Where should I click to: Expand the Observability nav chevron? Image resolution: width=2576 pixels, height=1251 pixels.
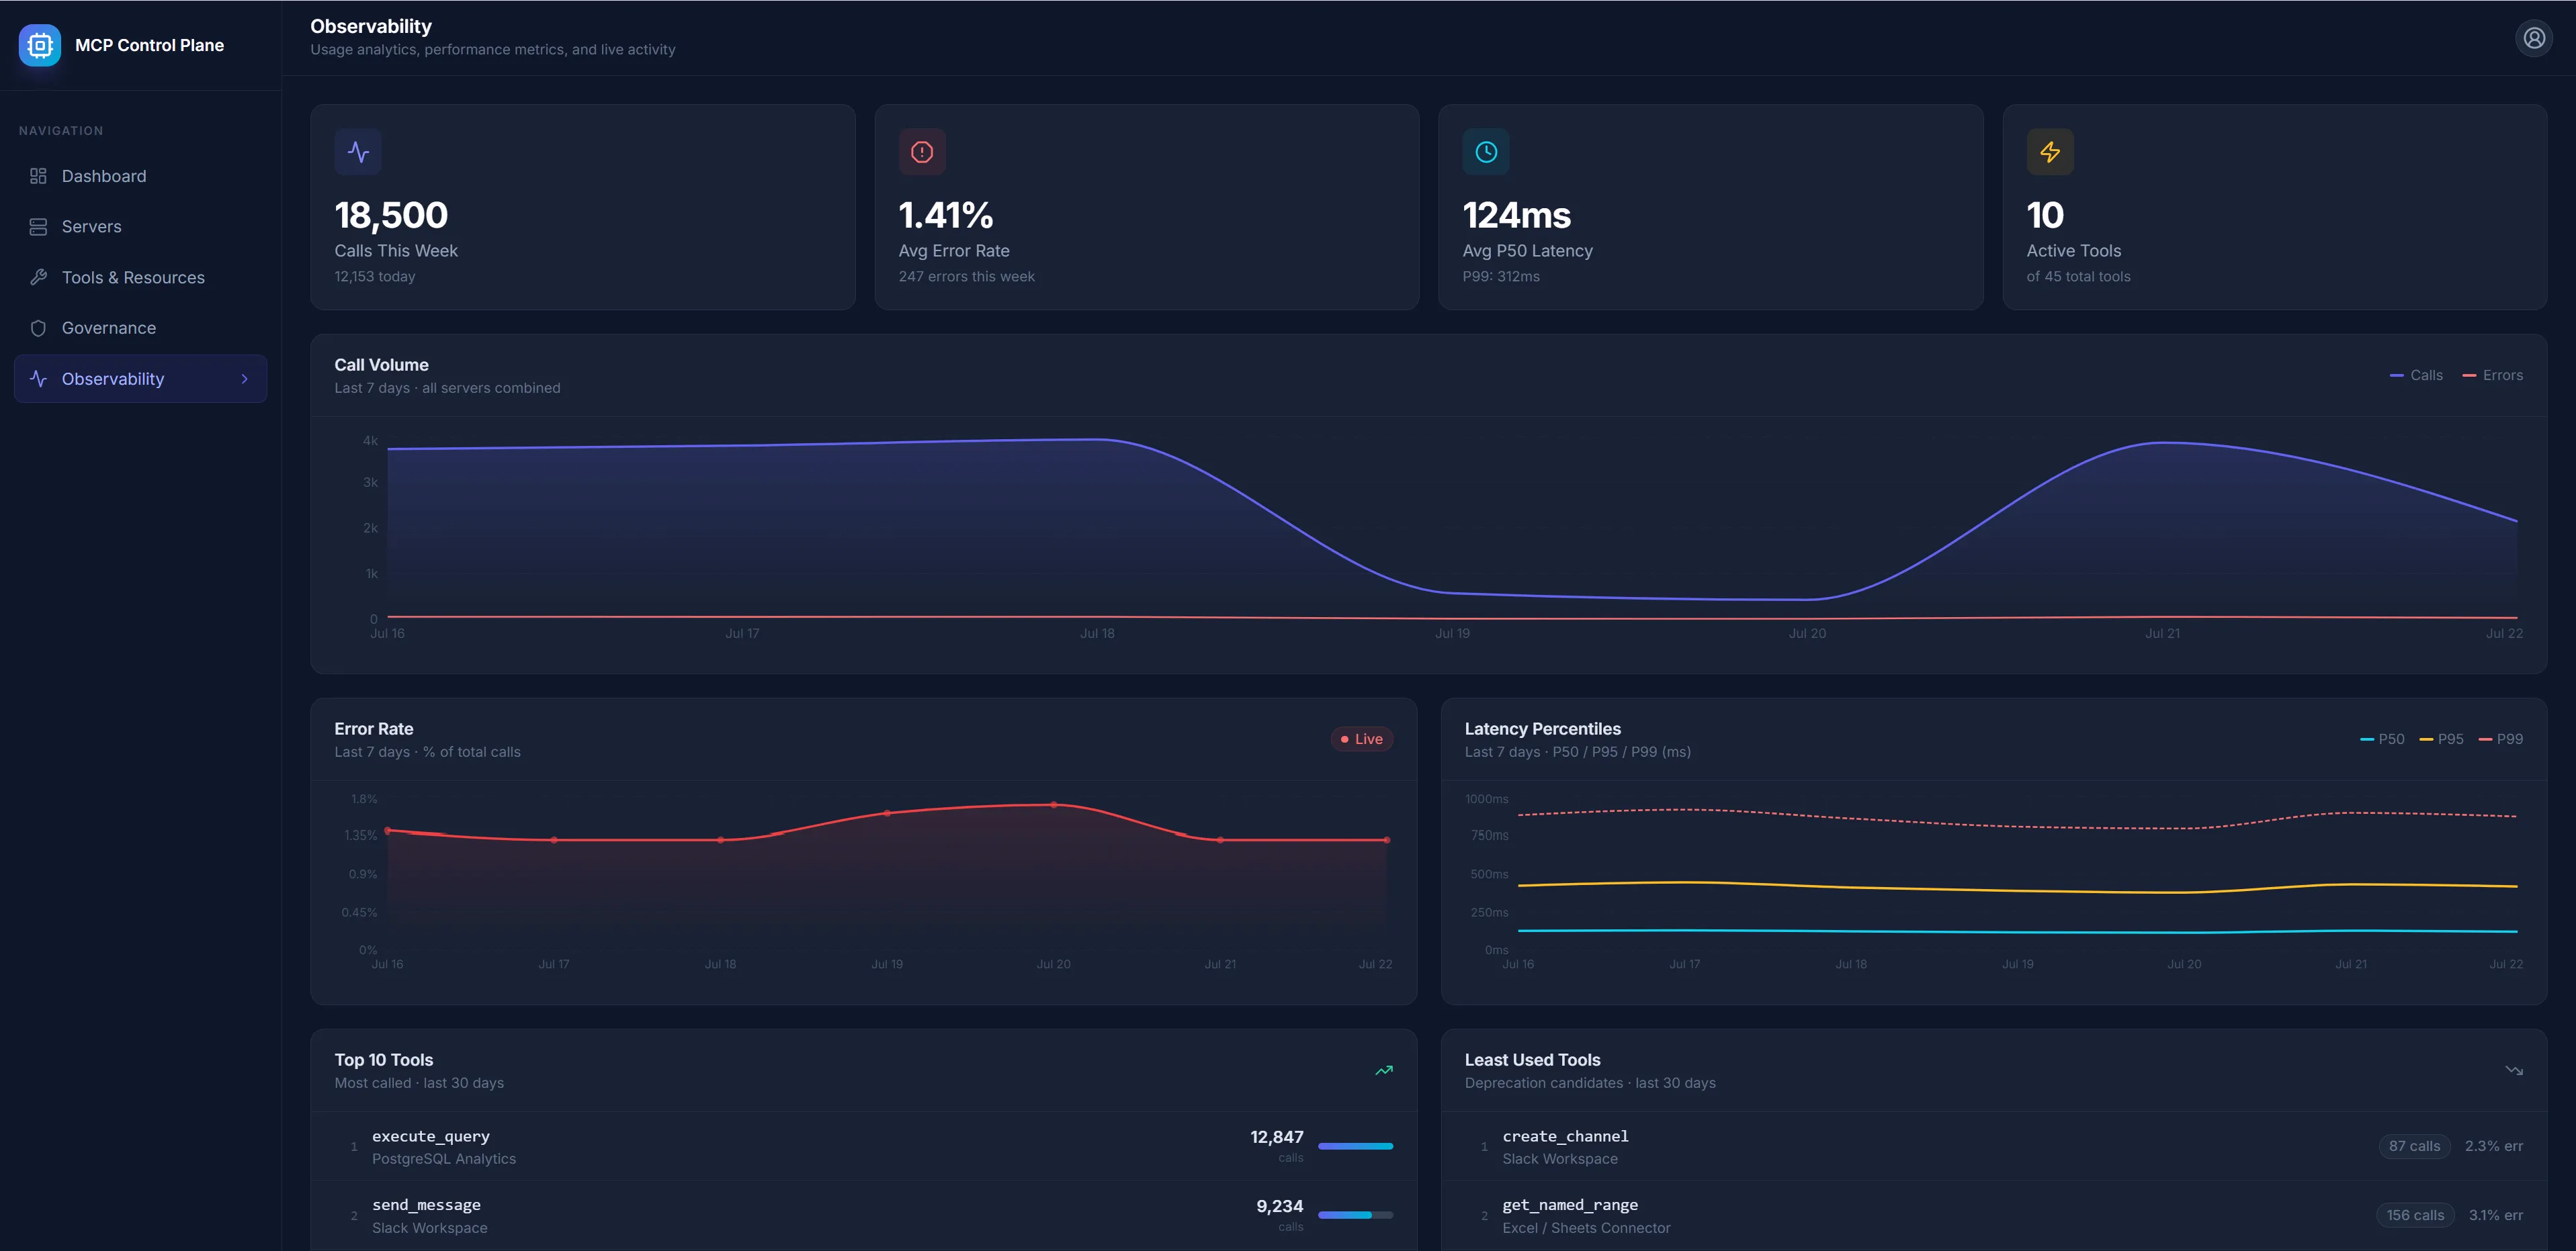tap(245, 379)
